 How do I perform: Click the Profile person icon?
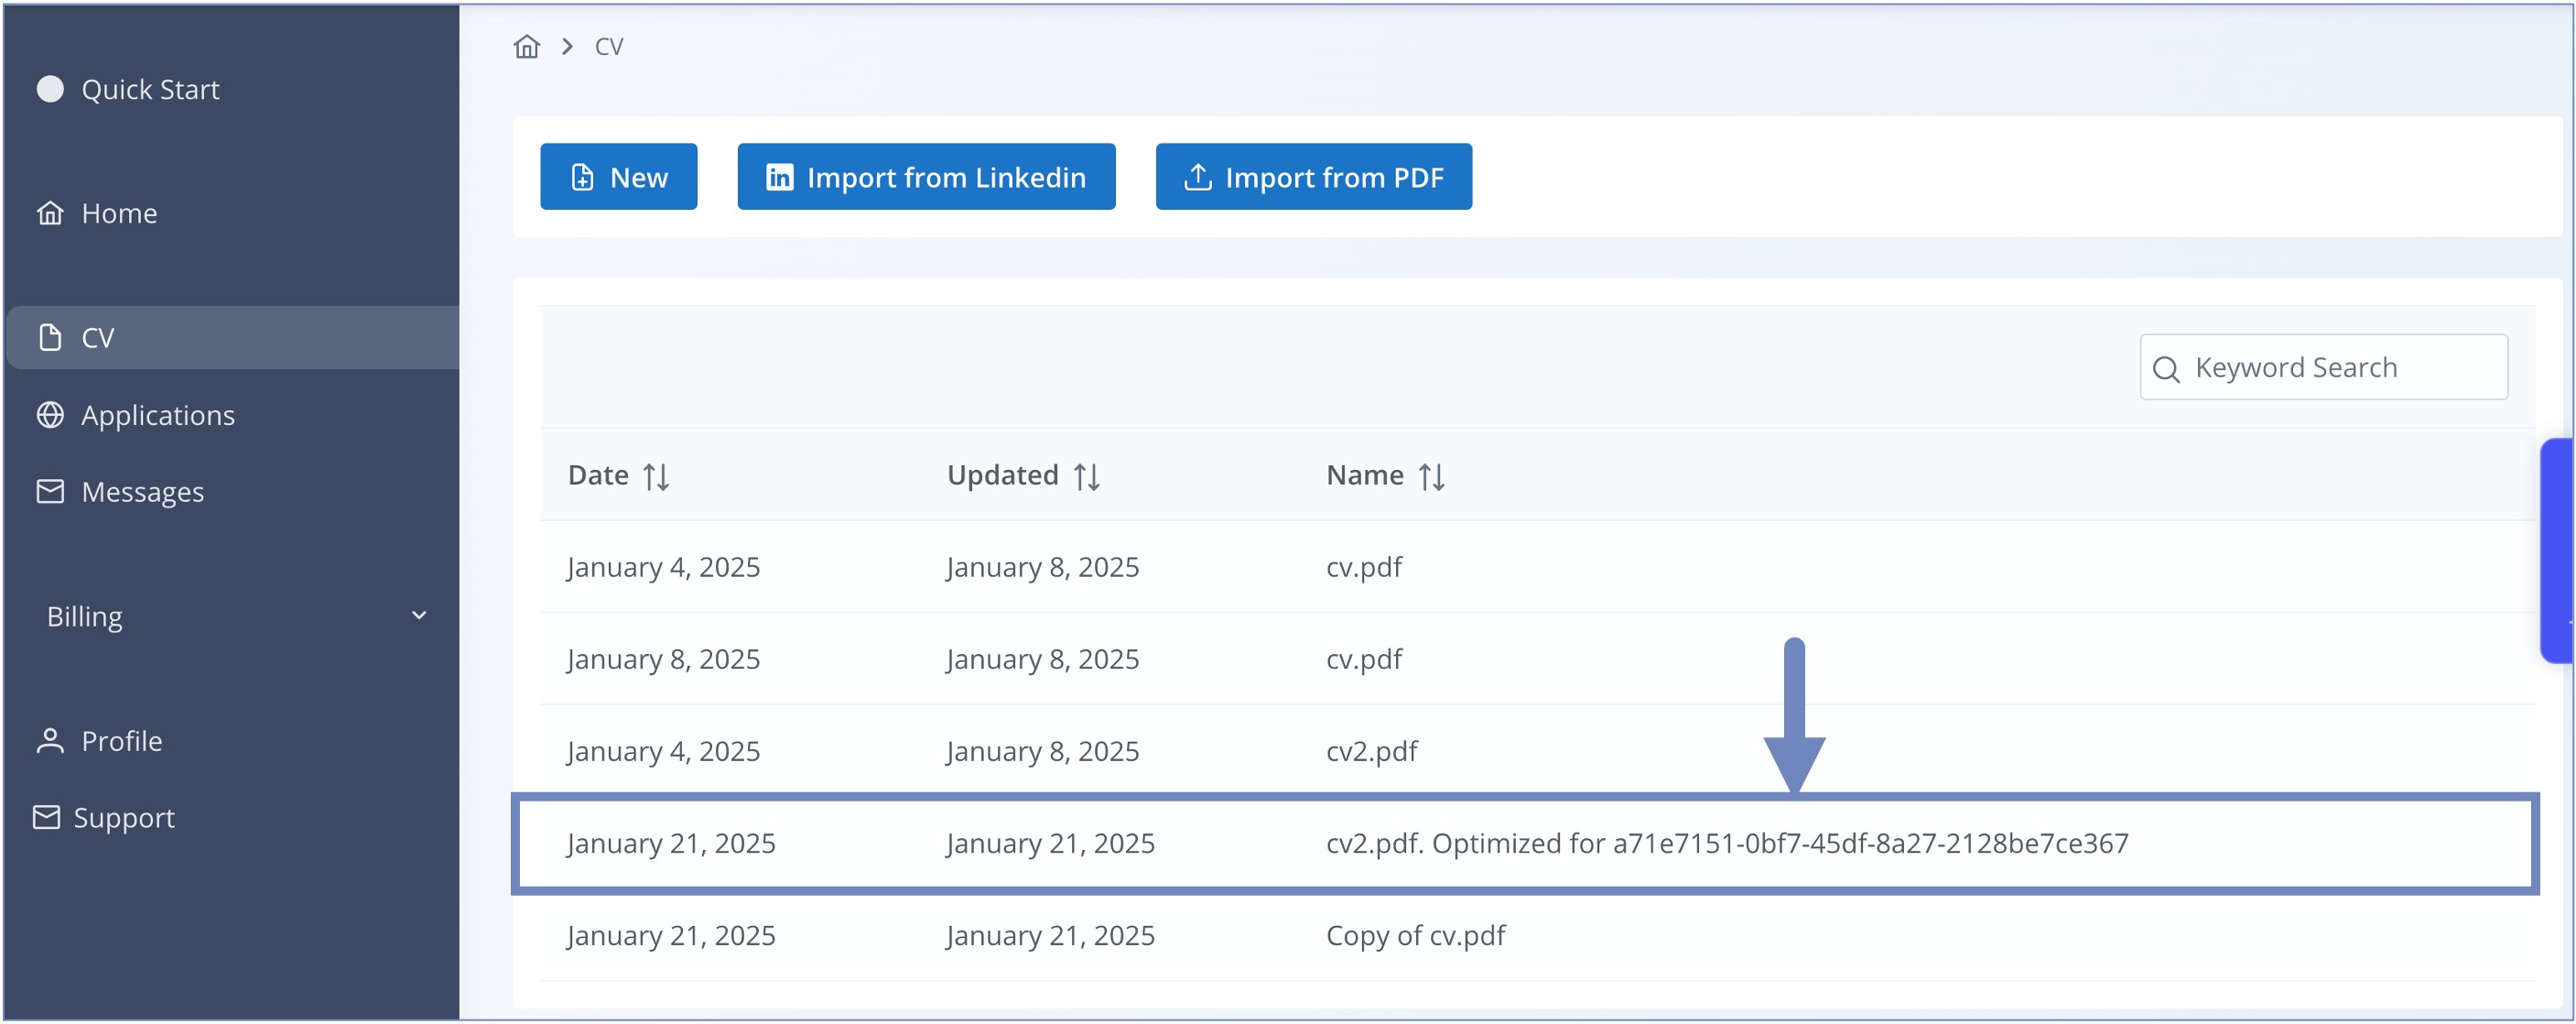[50, 741]
